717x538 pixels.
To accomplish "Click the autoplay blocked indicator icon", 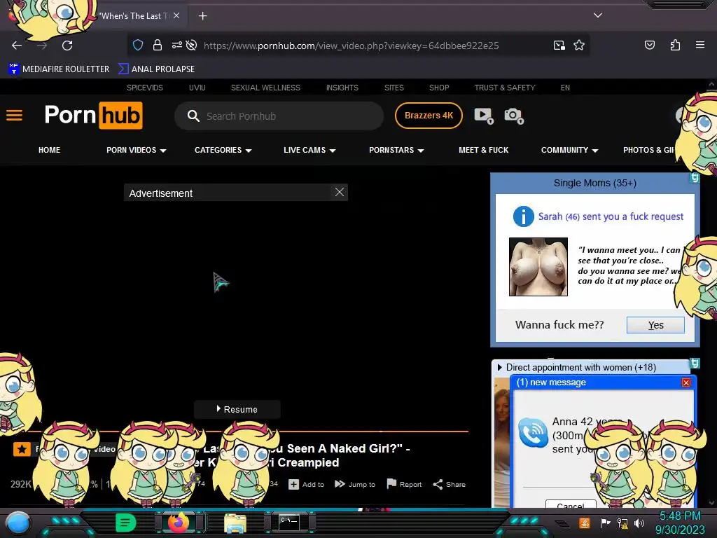I will (x=192, y=45).
